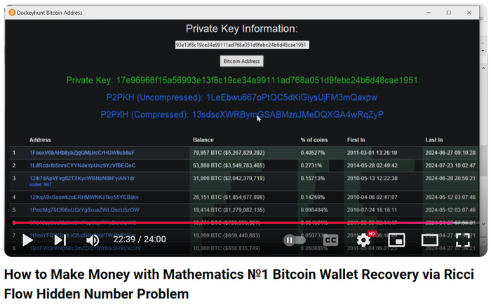Open the small dropdown arrow beside the window
Screen dimensions: 491x304
[483, 50]
